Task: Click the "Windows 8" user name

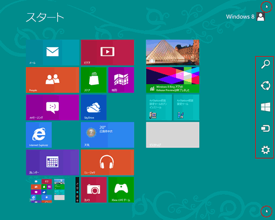Action: [x=240, y=16]
